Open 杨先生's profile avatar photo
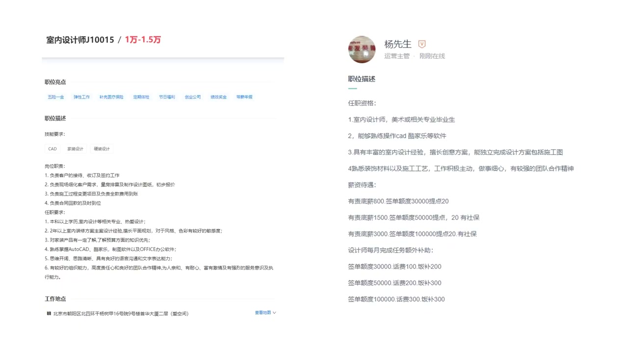Viewport: 628px width, 353px height. point(362,50)
